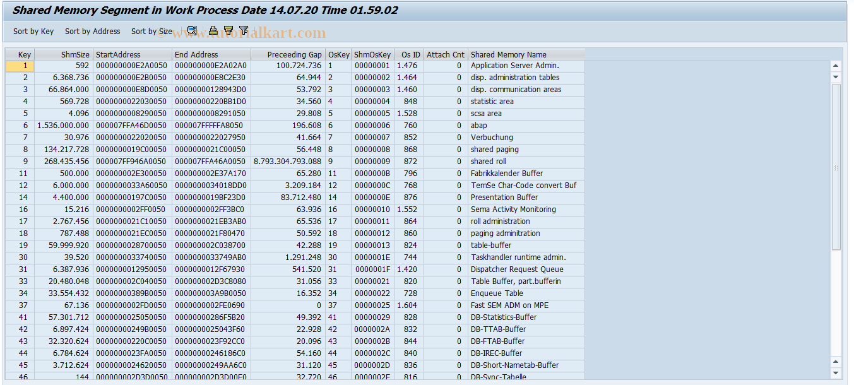Select the Key column header

(x=20, y=54)
